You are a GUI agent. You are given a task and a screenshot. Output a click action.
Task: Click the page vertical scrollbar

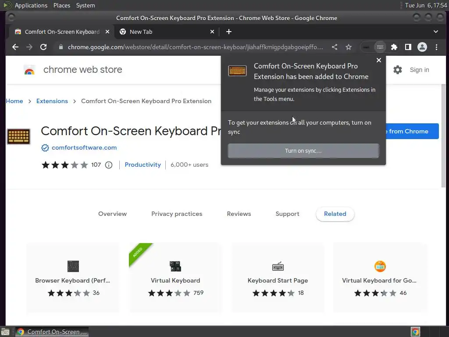[x=443, y=136]
